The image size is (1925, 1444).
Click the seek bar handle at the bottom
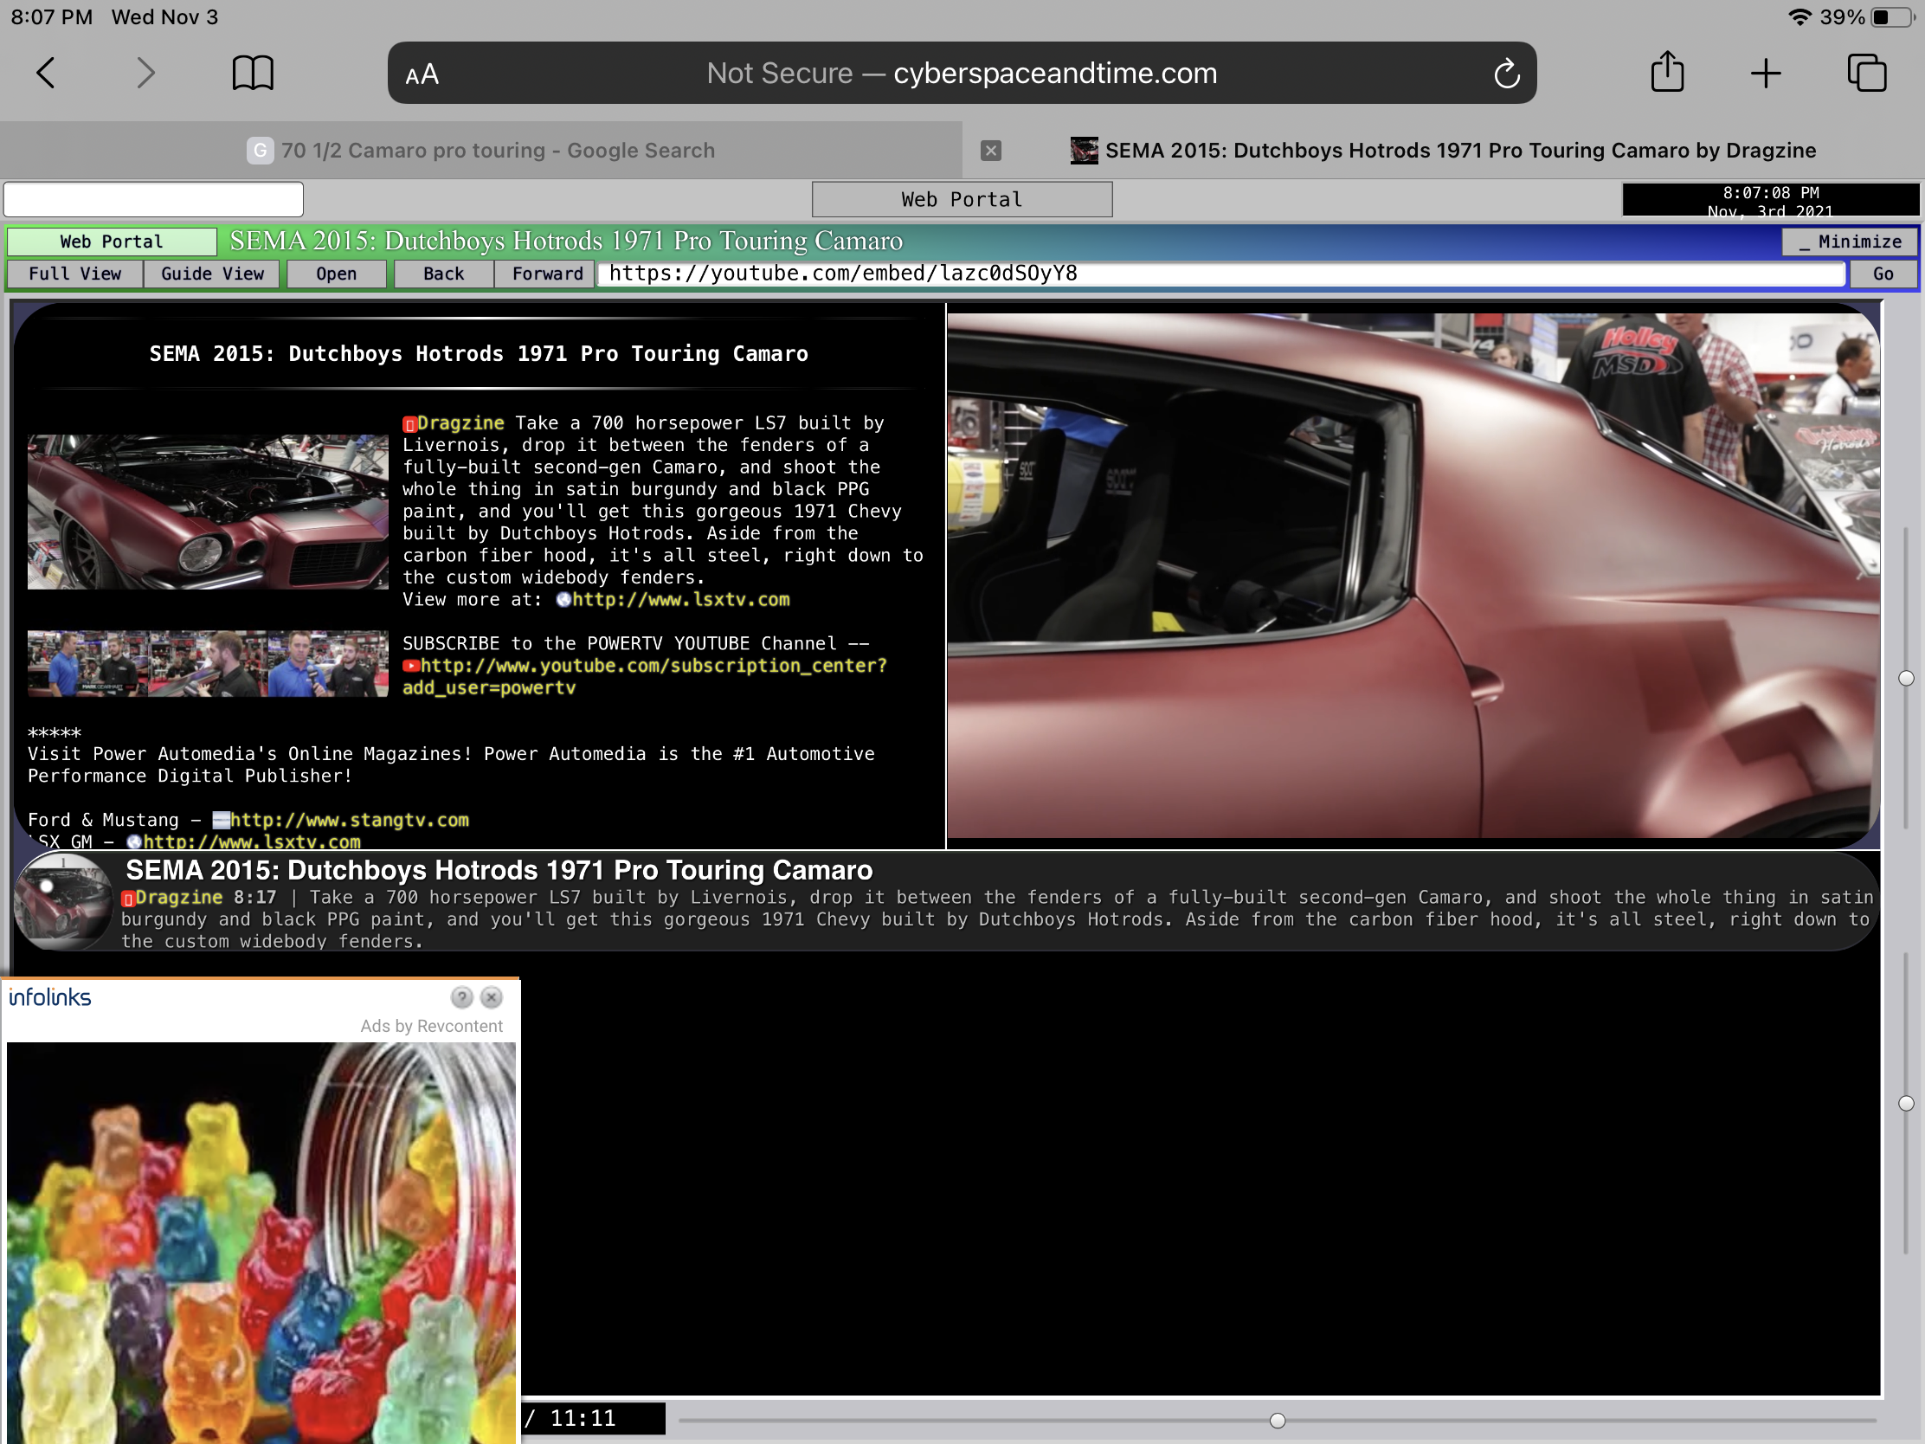click(x=1278, y=1421)
